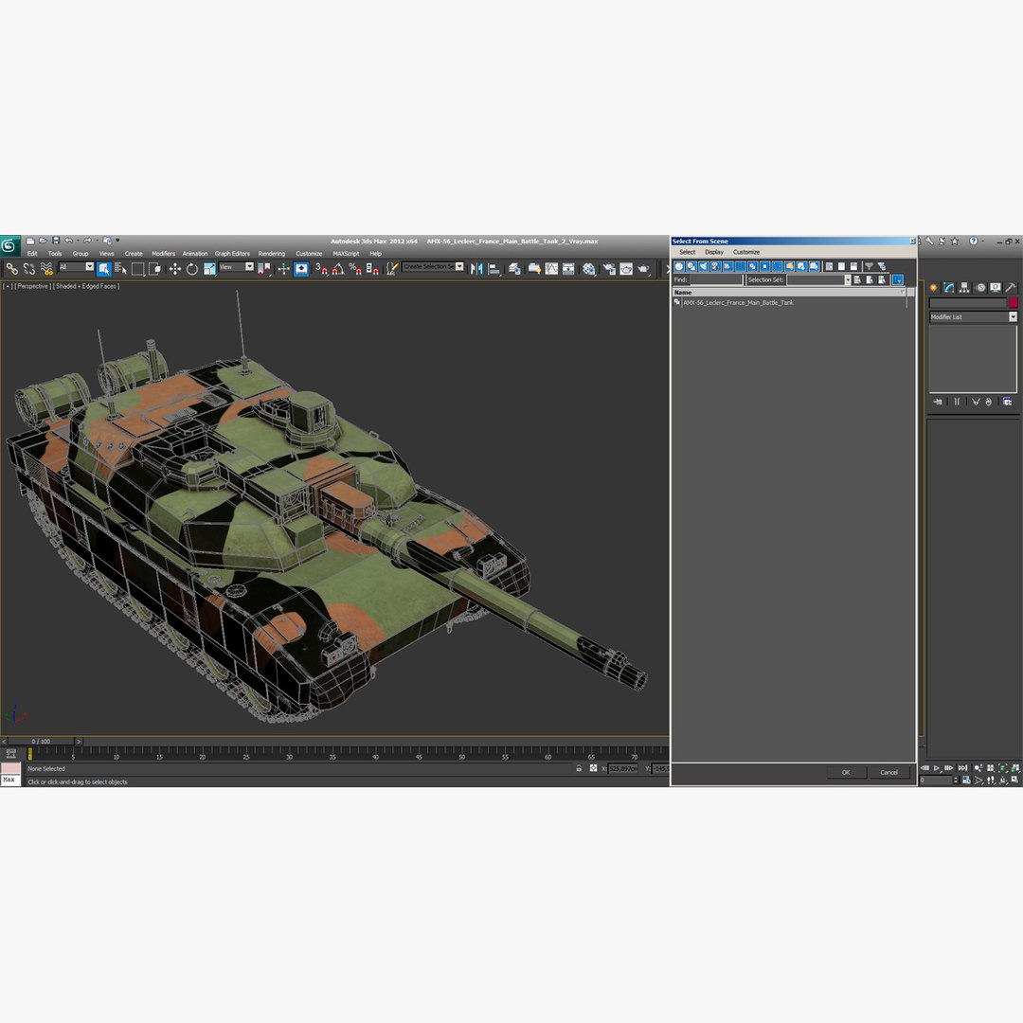1023x1023 pixels.
Task: Click the Select All icon in Select From Scene
Action: pyautogui.click(x=829, y=266)
